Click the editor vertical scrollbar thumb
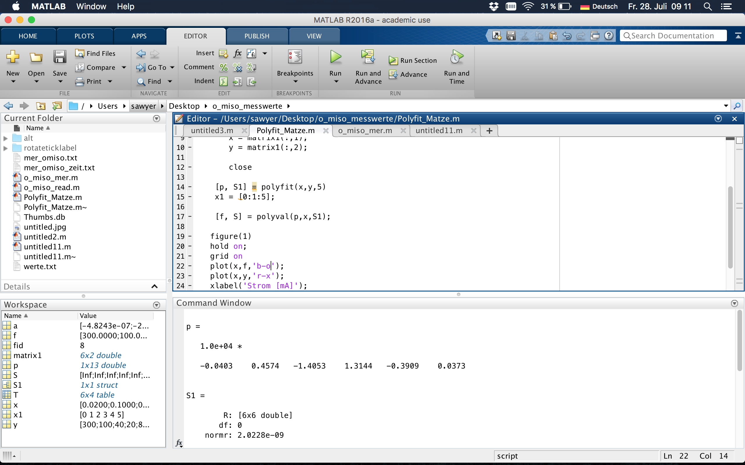 [730, 228]
